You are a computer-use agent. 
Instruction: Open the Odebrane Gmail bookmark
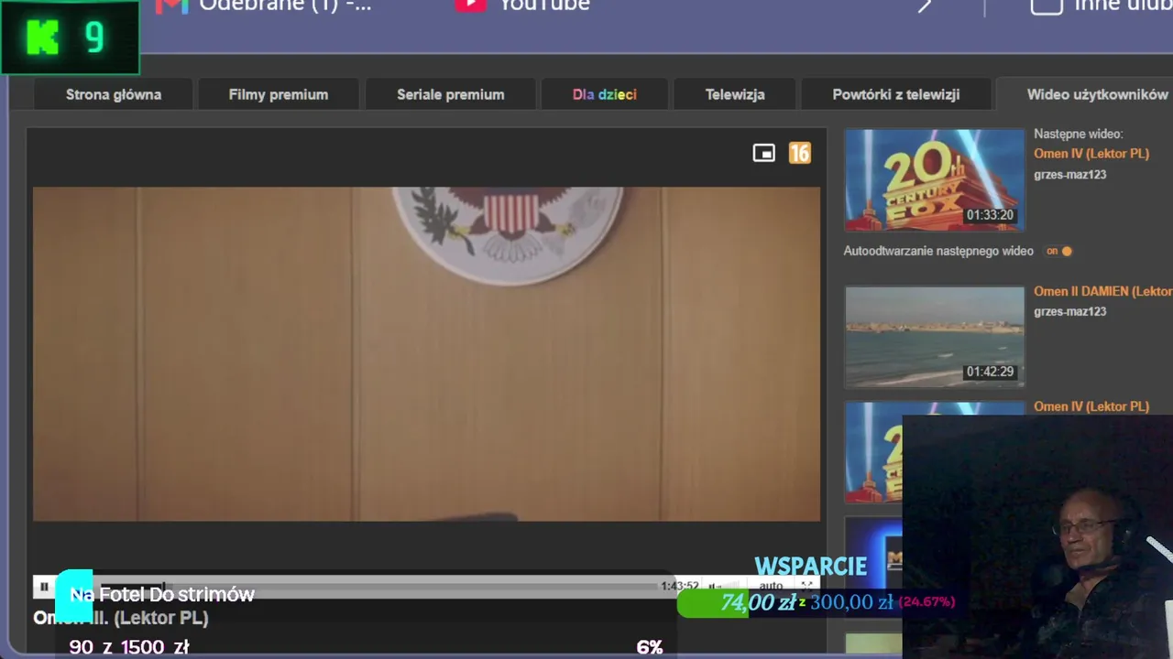coord(264,7)
